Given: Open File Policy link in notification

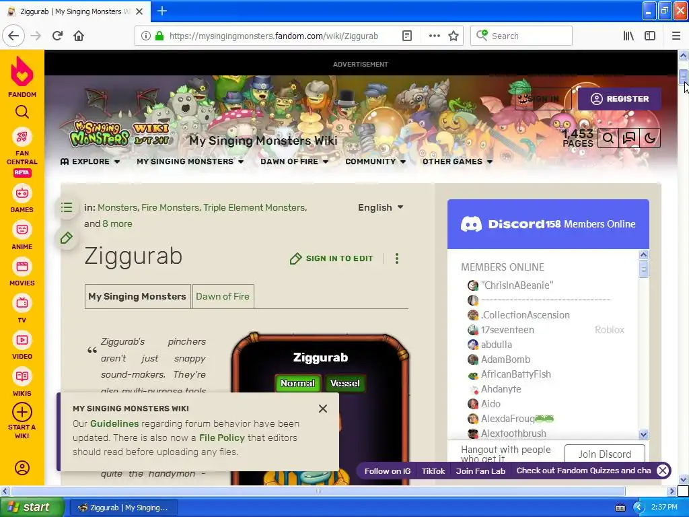Looking at the screenshot, I should coord(222,438).
